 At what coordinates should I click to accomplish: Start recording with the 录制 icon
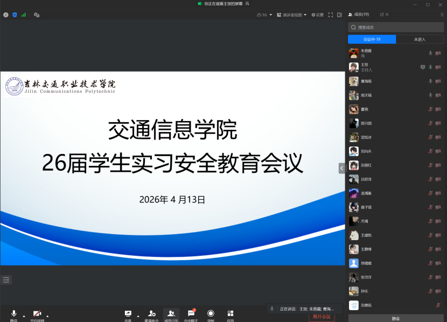[211, 313]
